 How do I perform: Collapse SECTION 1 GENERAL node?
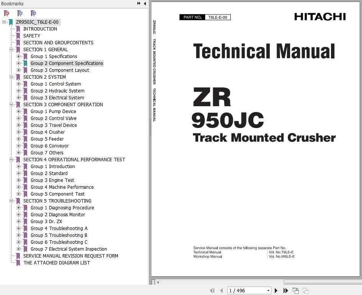11,50
